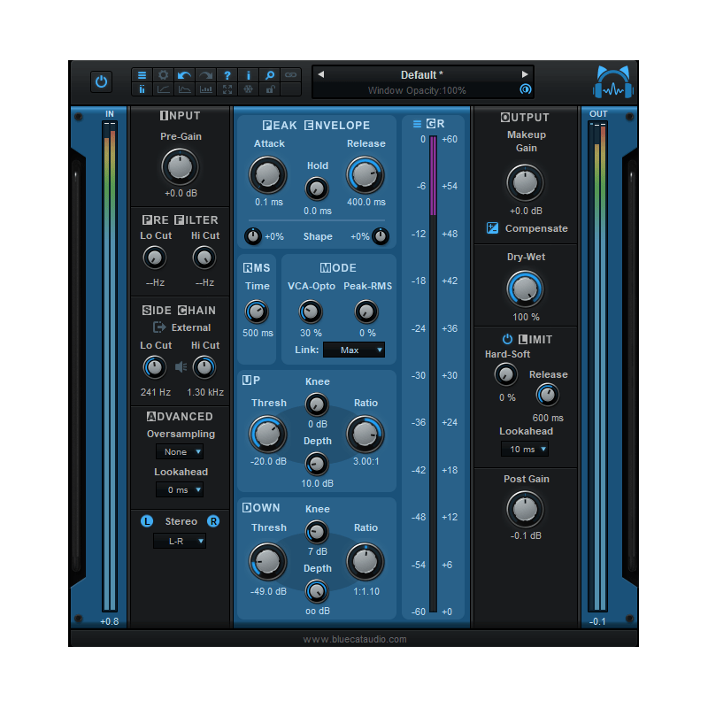Image resolution: width=708 pixels, height=708 pixels.
Task: Click the L stereo channel button
Action: [x=149, y=521]
